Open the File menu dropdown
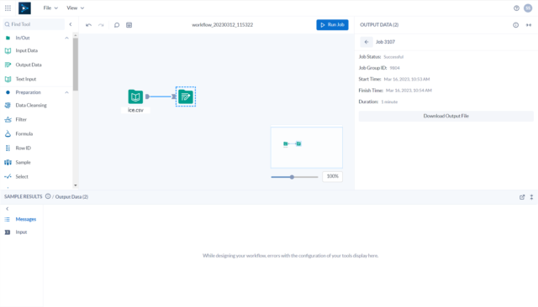 pyautogui.click(x=50, y=8)
